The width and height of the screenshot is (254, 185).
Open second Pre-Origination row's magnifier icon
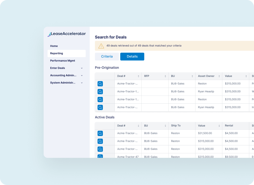100,92
